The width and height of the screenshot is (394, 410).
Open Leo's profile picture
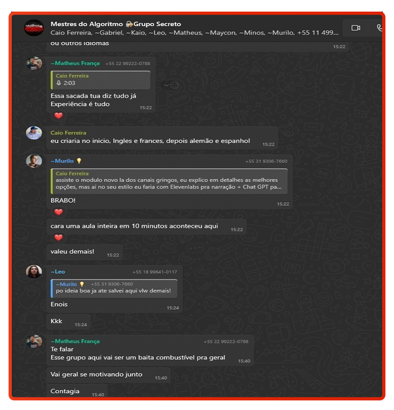pos(34,271)
